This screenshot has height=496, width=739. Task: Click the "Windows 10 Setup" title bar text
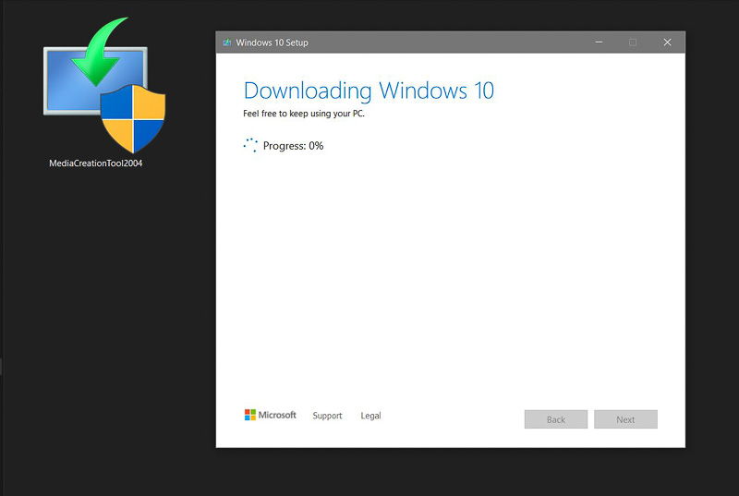(x=273, y=42)
